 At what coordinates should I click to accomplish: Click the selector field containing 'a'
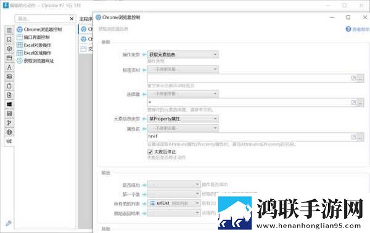(x=249, y=103)
